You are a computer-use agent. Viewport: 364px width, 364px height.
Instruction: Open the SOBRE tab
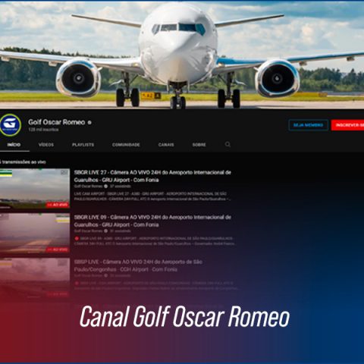coord(199,145)
